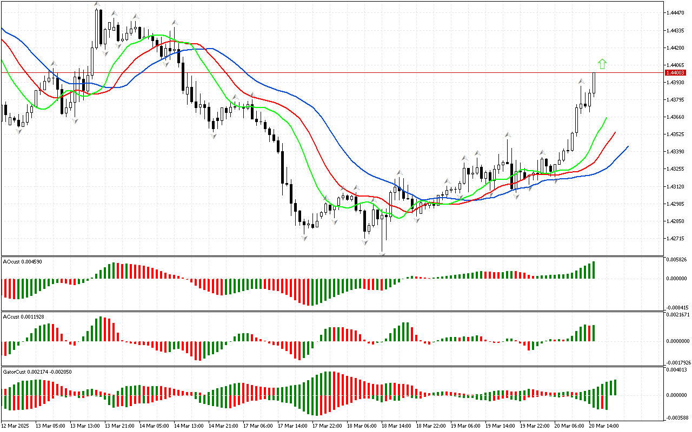692x432 pixels.
Task: Click price scale value 1.44470
Action: point(676,12)
